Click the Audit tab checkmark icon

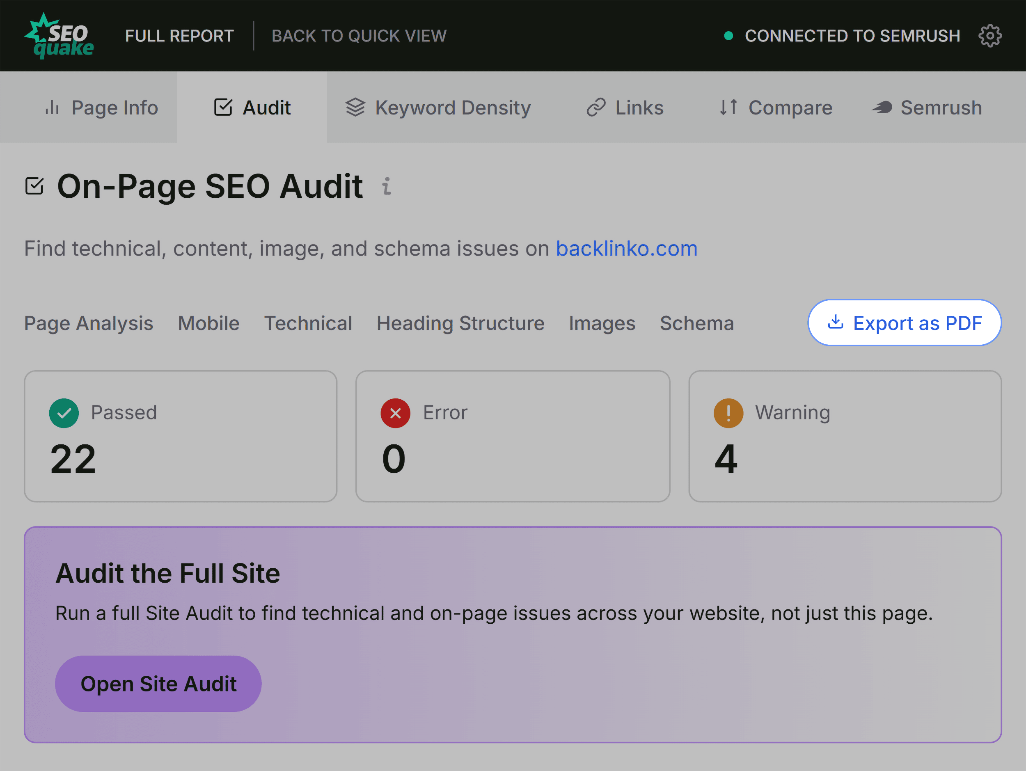223,107
